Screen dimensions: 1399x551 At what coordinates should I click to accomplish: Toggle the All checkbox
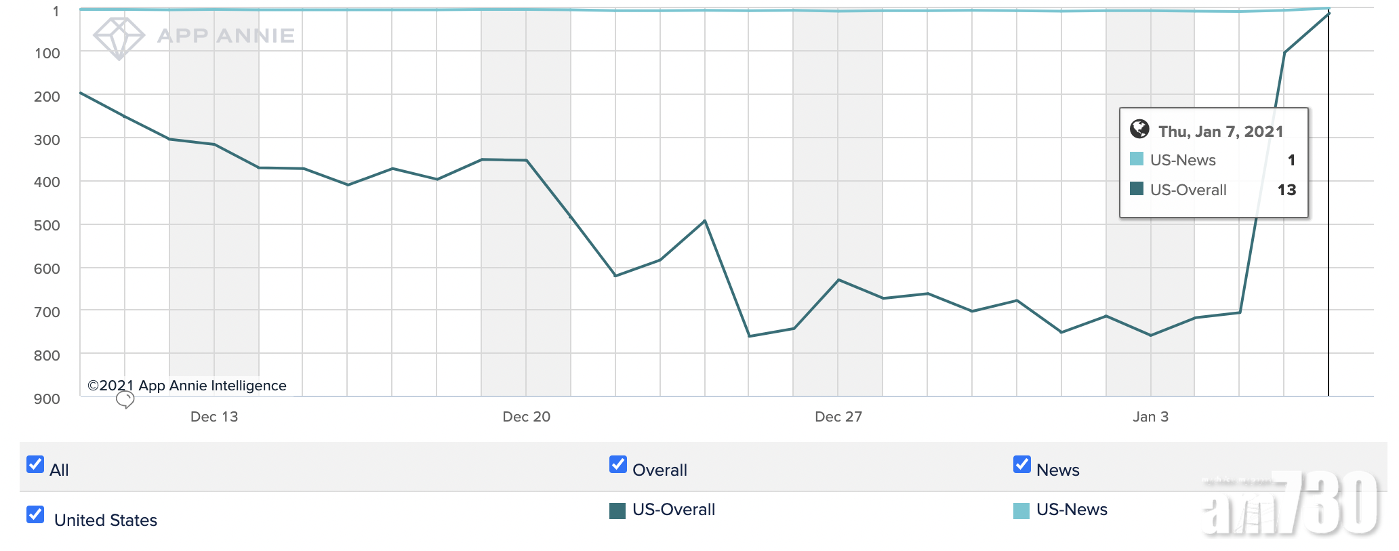tap(35, 464)
